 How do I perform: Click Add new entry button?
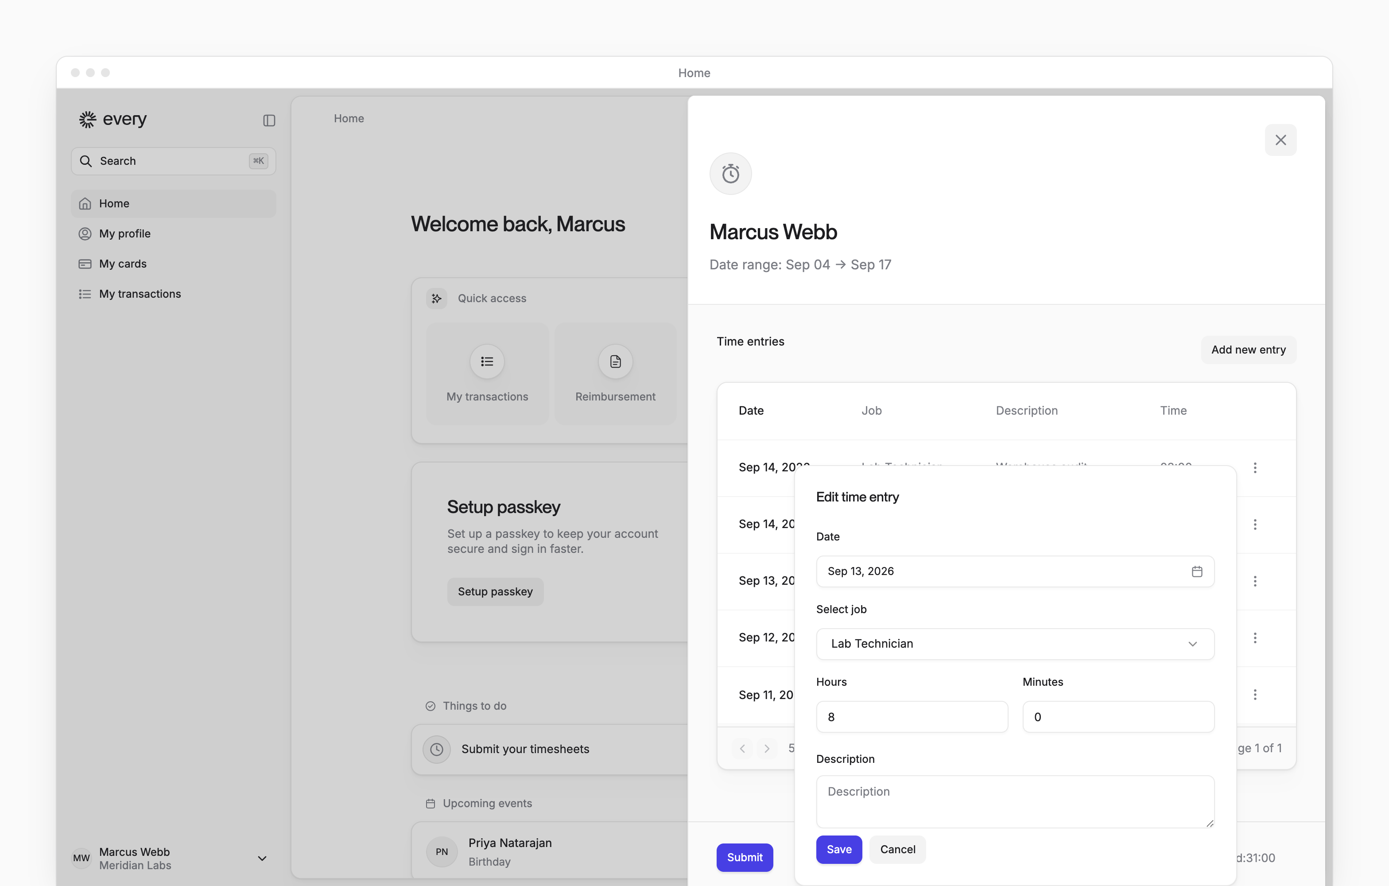coord(1248,350)
